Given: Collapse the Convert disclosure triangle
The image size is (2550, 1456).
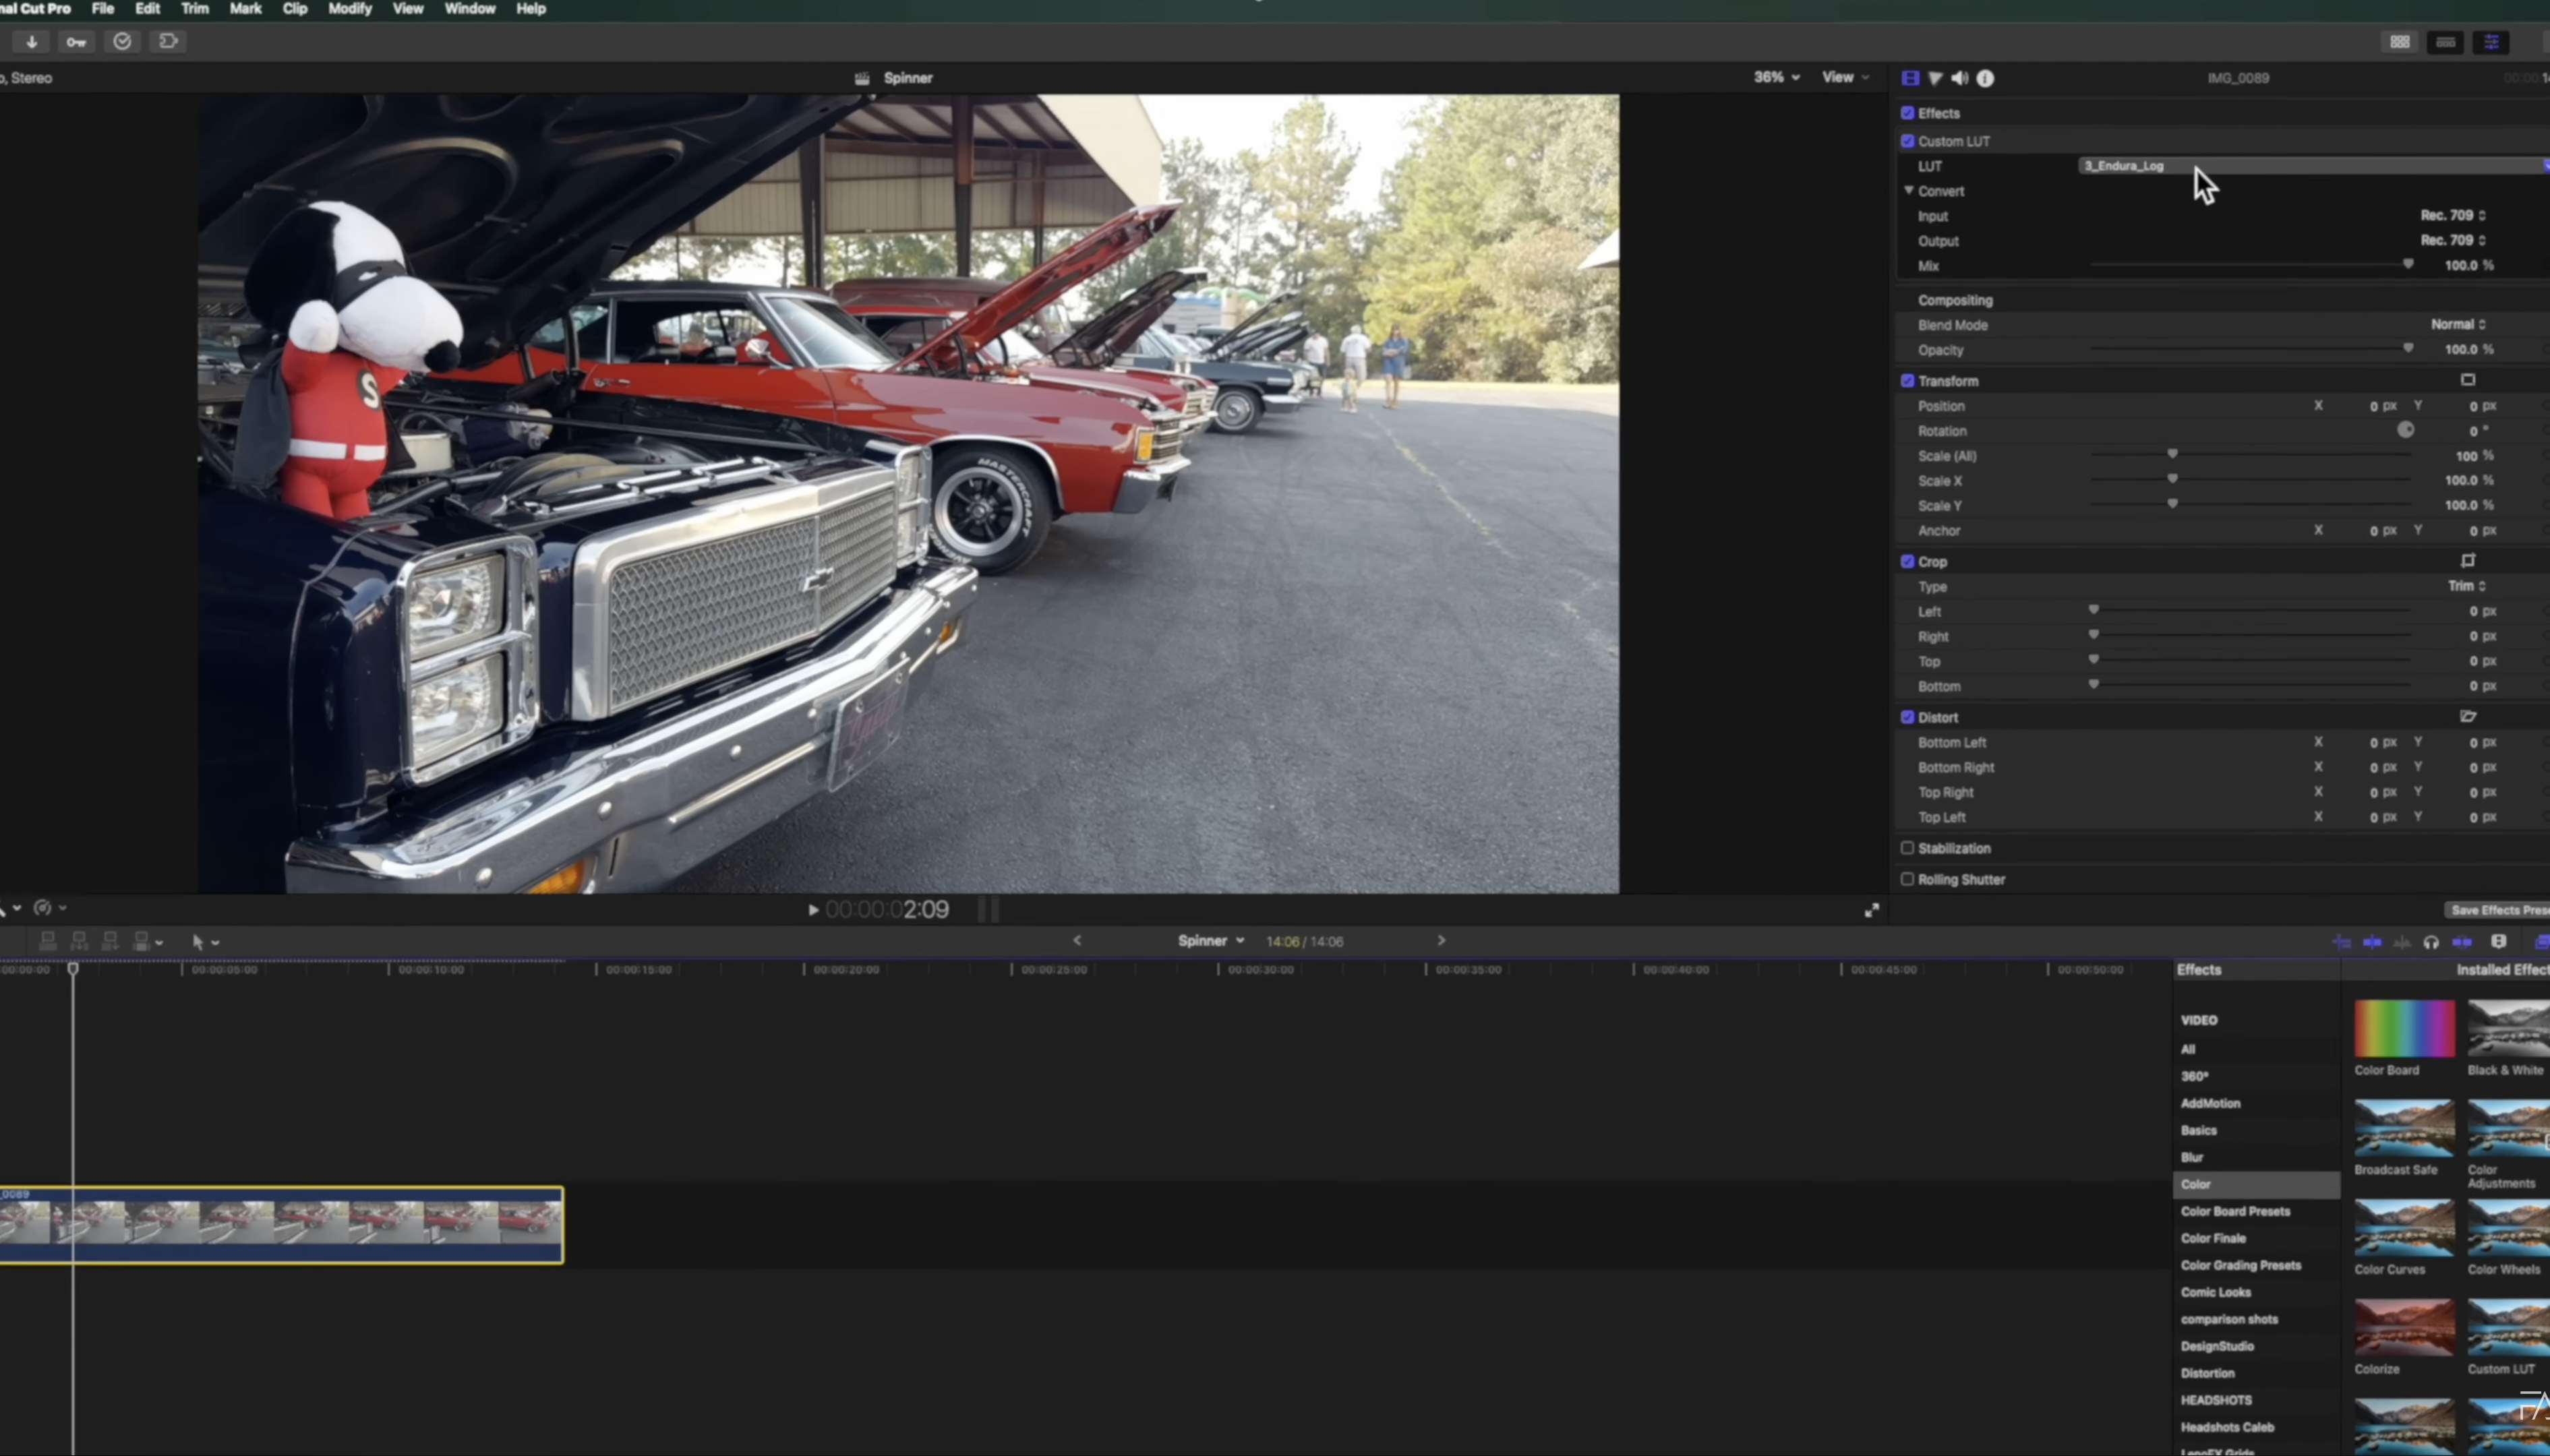Looking at the screenshot, I should click(1908, 190).
